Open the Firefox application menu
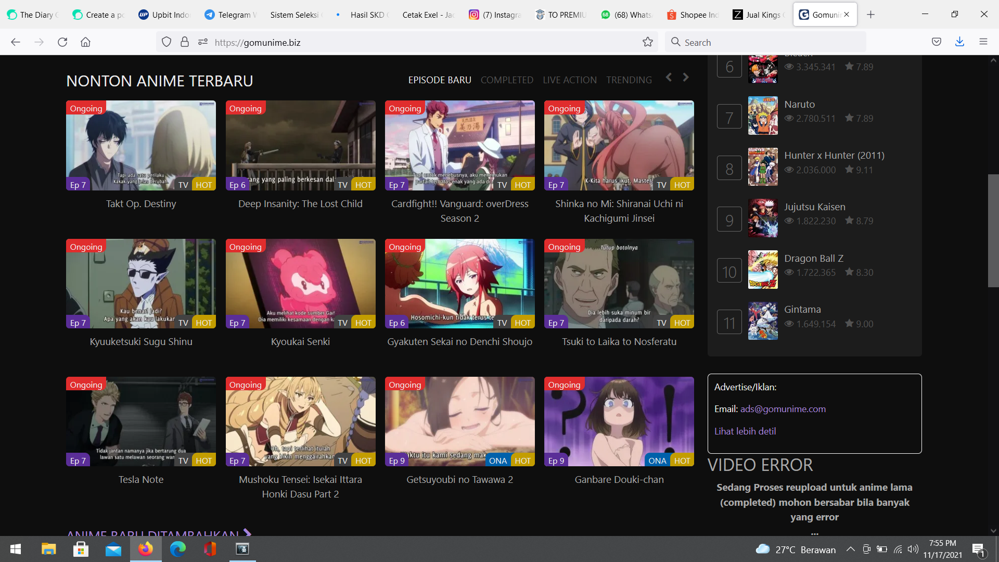Image resolution: width=999 pixels, height=562 pixels. click(x=983, y=42)
